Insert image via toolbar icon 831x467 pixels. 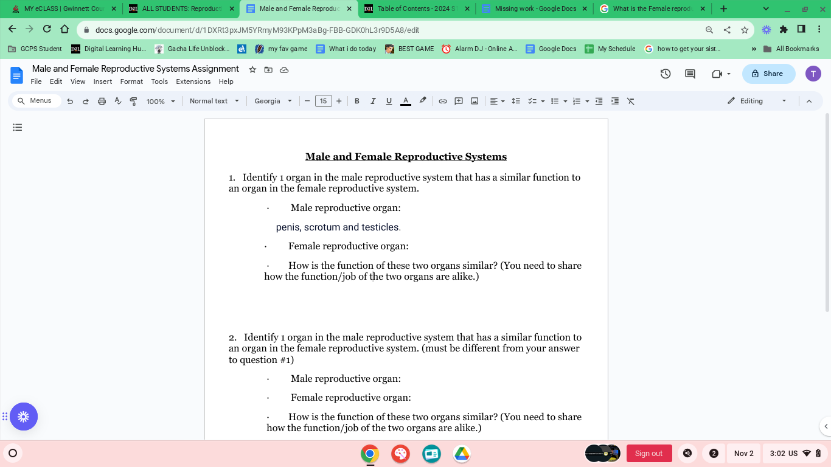tap(475, 101)
